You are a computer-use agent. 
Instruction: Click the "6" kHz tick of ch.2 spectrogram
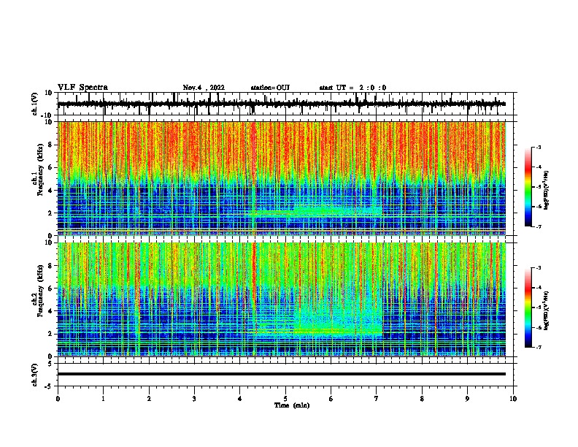pyautogui.click(x=50, y=289)
